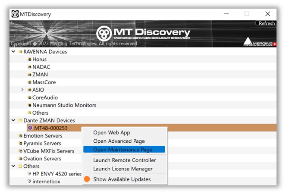Click the HP ENVY 4520 printer icon
Viewport: 286px width, 194px height.
pos(30,174)
